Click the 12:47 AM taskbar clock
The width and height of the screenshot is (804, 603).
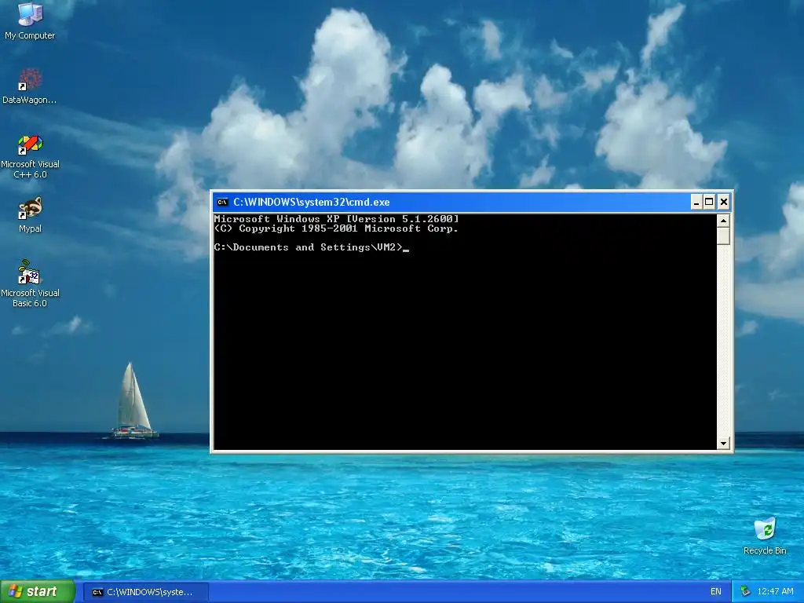(775, 592)
